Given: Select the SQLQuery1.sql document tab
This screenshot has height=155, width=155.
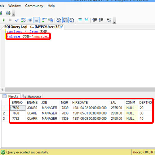Looking at the screenshot, I should click(x=34, y=27).
